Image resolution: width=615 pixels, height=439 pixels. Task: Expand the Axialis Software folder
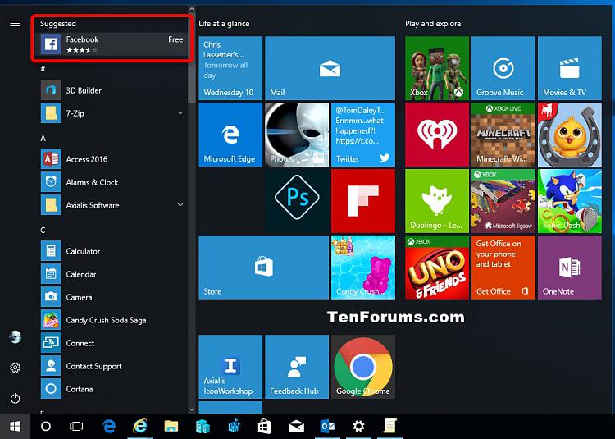pyautogui.click(x=180, y=205)
